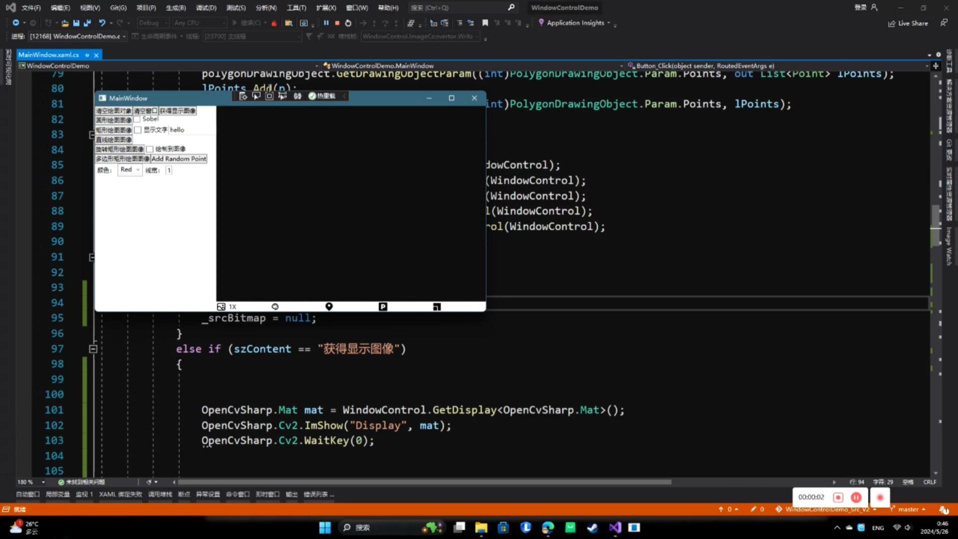Click the select element icon in debug toolbar
The height and width of the screenshot is (539, 958).
pyautogui.click(x=256, y=96)
